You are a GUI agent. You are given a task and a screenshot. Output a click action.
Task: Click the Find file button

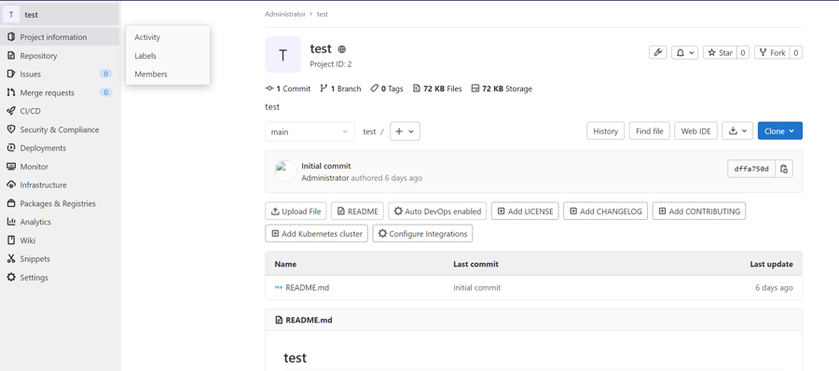[x=650, y=131]
